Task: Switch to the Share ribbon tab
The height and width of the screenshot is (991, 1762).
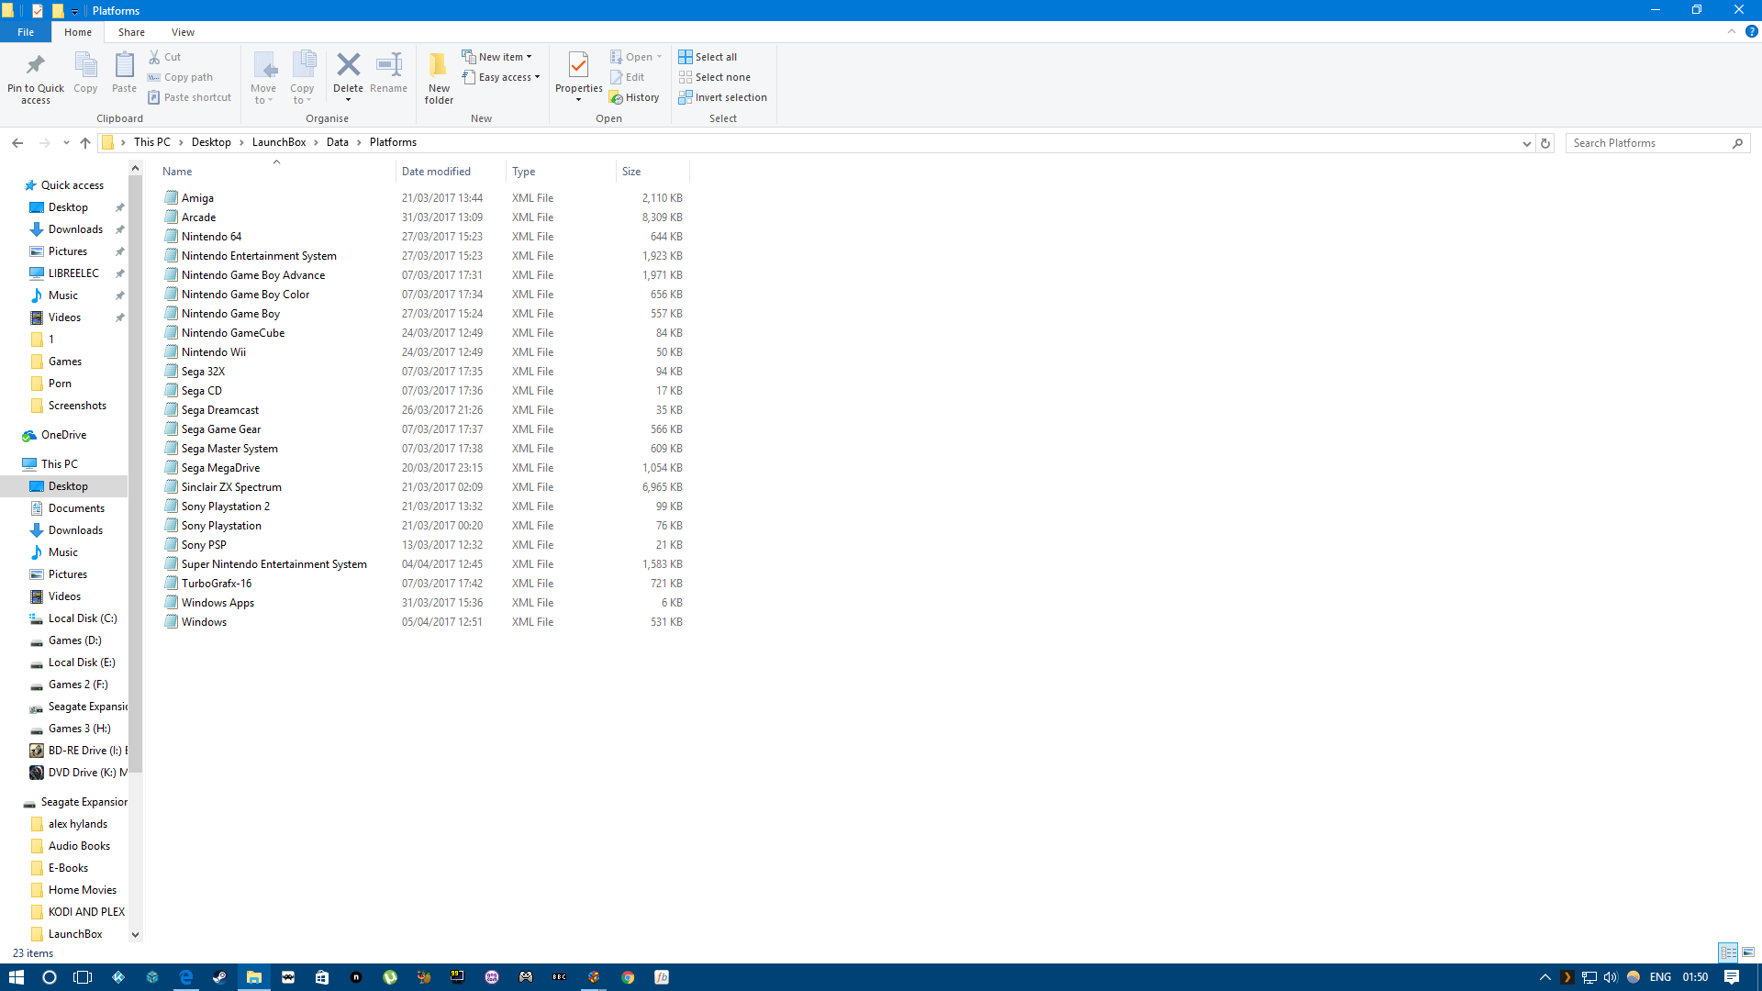Action: 131,32
